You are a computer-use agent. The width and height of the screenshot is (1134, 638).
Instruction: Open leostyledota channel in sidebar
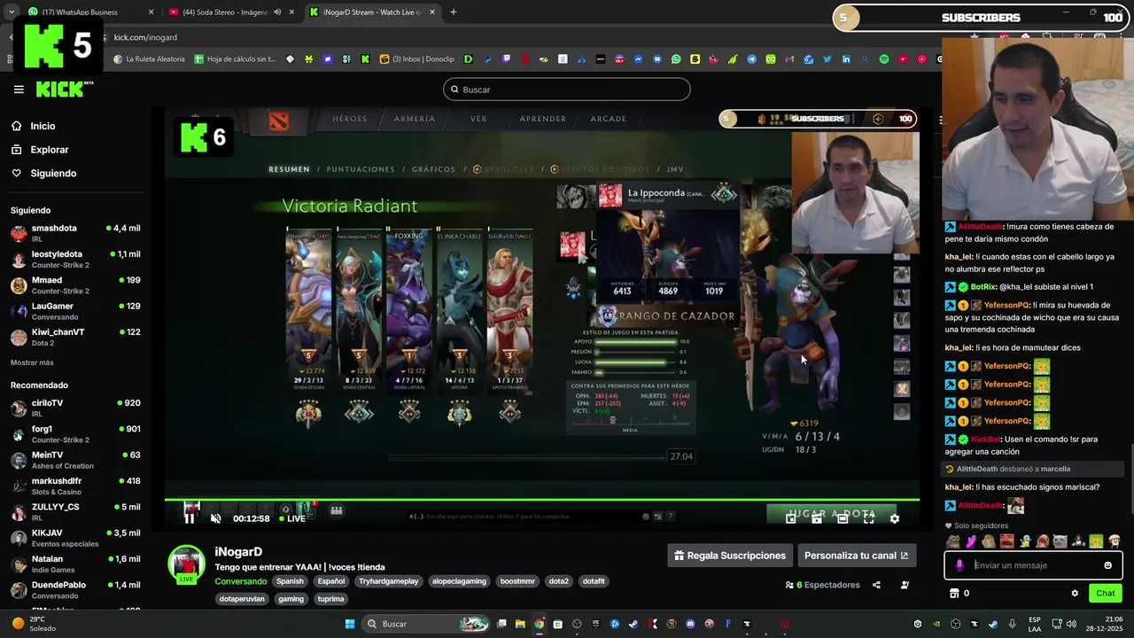[75, 259]
